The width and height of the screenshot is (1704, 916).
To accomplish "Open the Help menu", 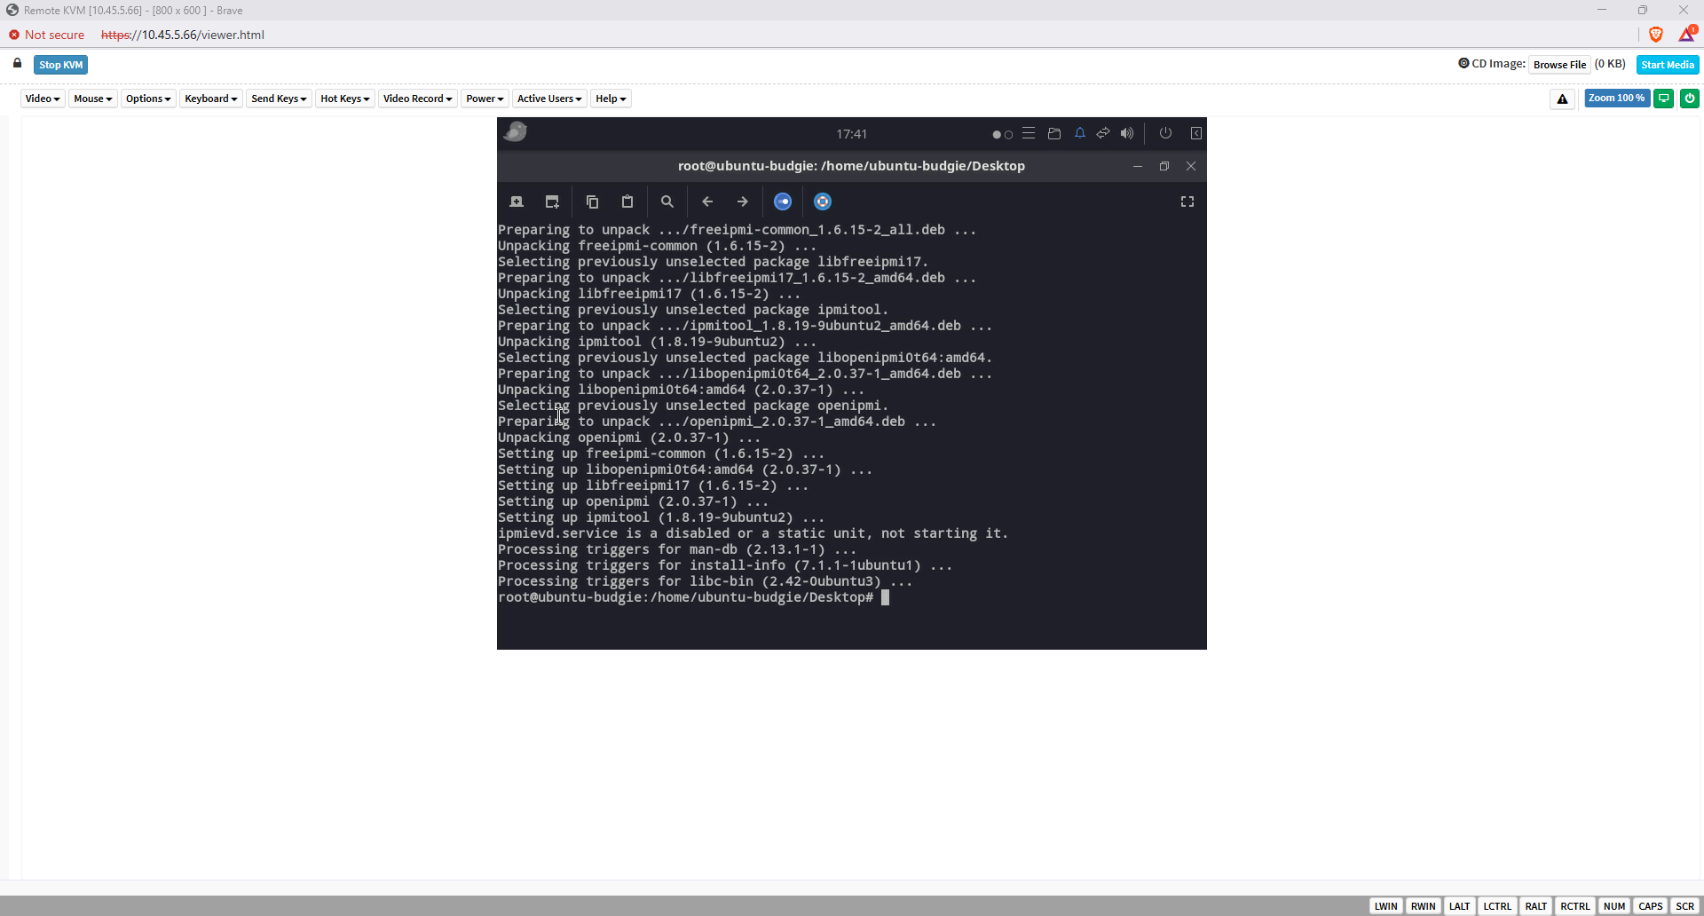I will (611, 99).
